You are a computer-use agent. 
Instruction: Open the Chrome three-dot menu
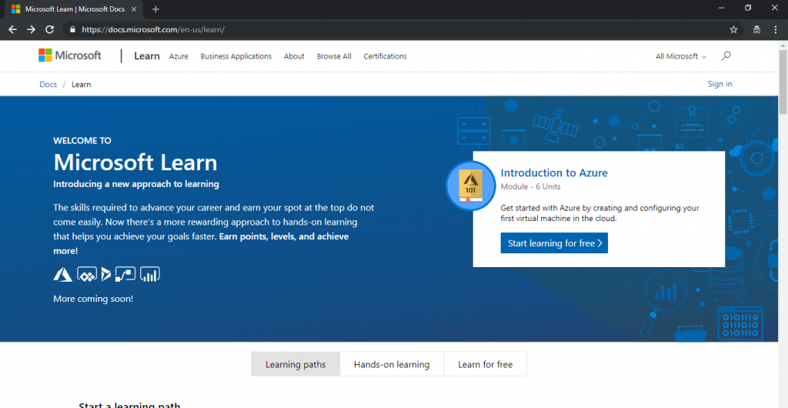point(776,30)
